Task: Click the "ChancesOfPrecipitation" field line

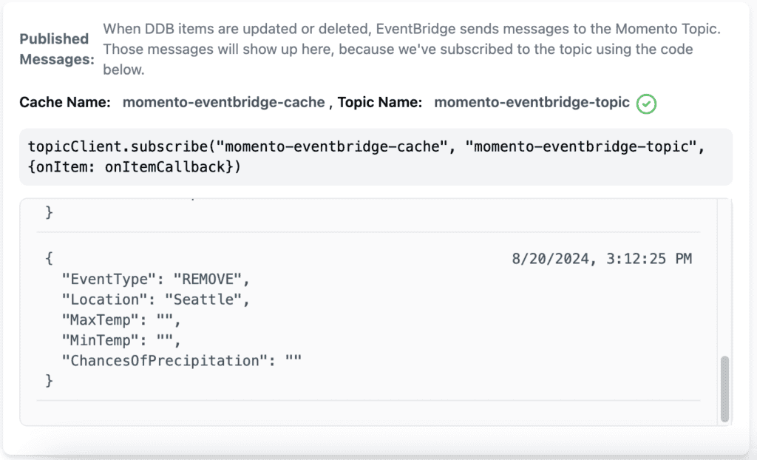Action: tap(181, 360)
